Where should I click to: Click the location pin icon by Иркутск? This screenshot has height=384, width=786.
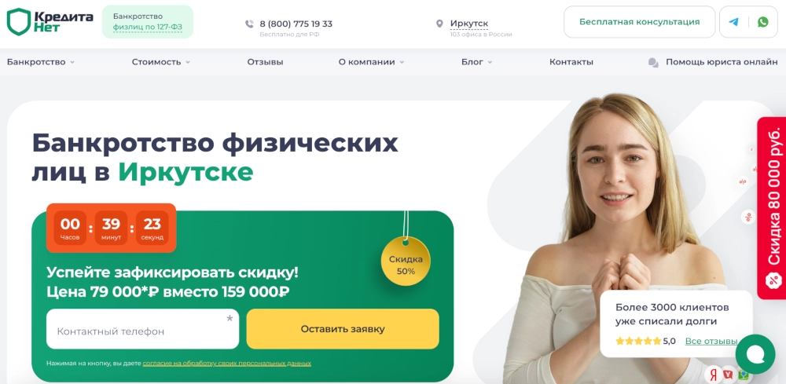(439, 24)
